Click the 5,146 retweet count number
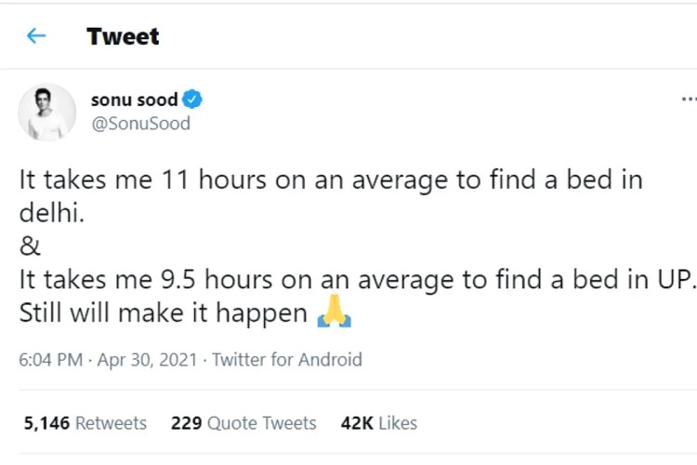This screenshot has height=465, width=697. pos(46,423)
